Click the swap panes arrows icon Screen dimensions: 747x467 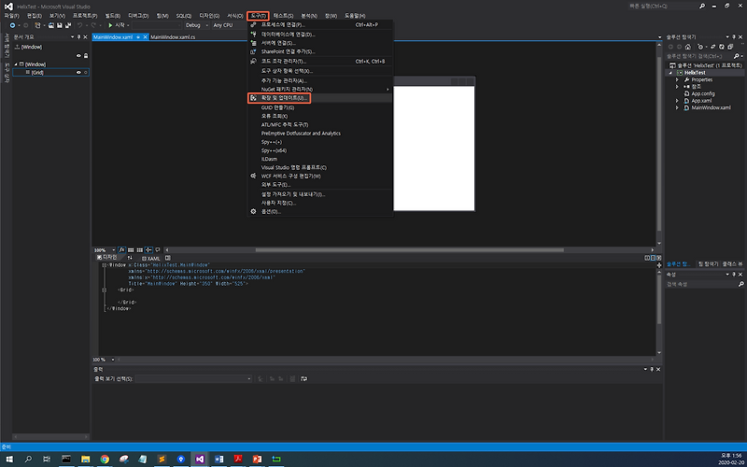point(130,258)
